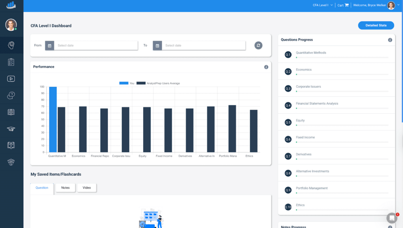Click the To date input field
The height and width of the screenshot is (228, 403).
[204, 45]
